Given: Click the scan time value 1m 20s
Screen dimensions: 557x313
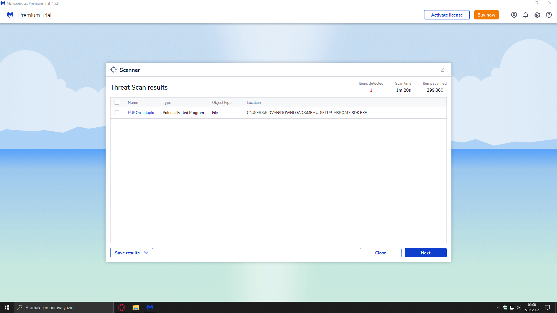Looking at the screenshot, I should click(x=403, y=90).
